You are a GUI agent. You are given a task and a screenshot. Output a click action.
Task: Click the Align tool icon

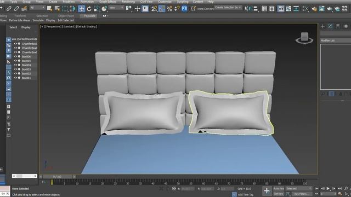(x=255, y=9)
